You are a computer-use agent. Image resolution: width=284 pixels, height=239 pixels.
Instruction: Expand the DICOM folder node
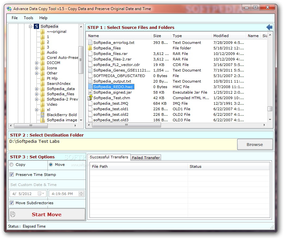(36, 63)
